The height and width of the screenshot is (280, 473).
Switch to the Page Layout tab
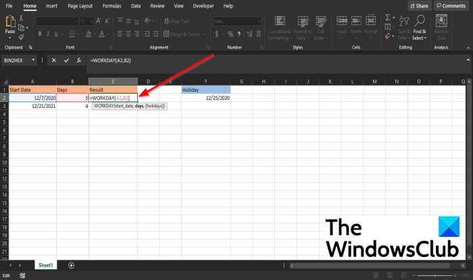coord(80,6)
